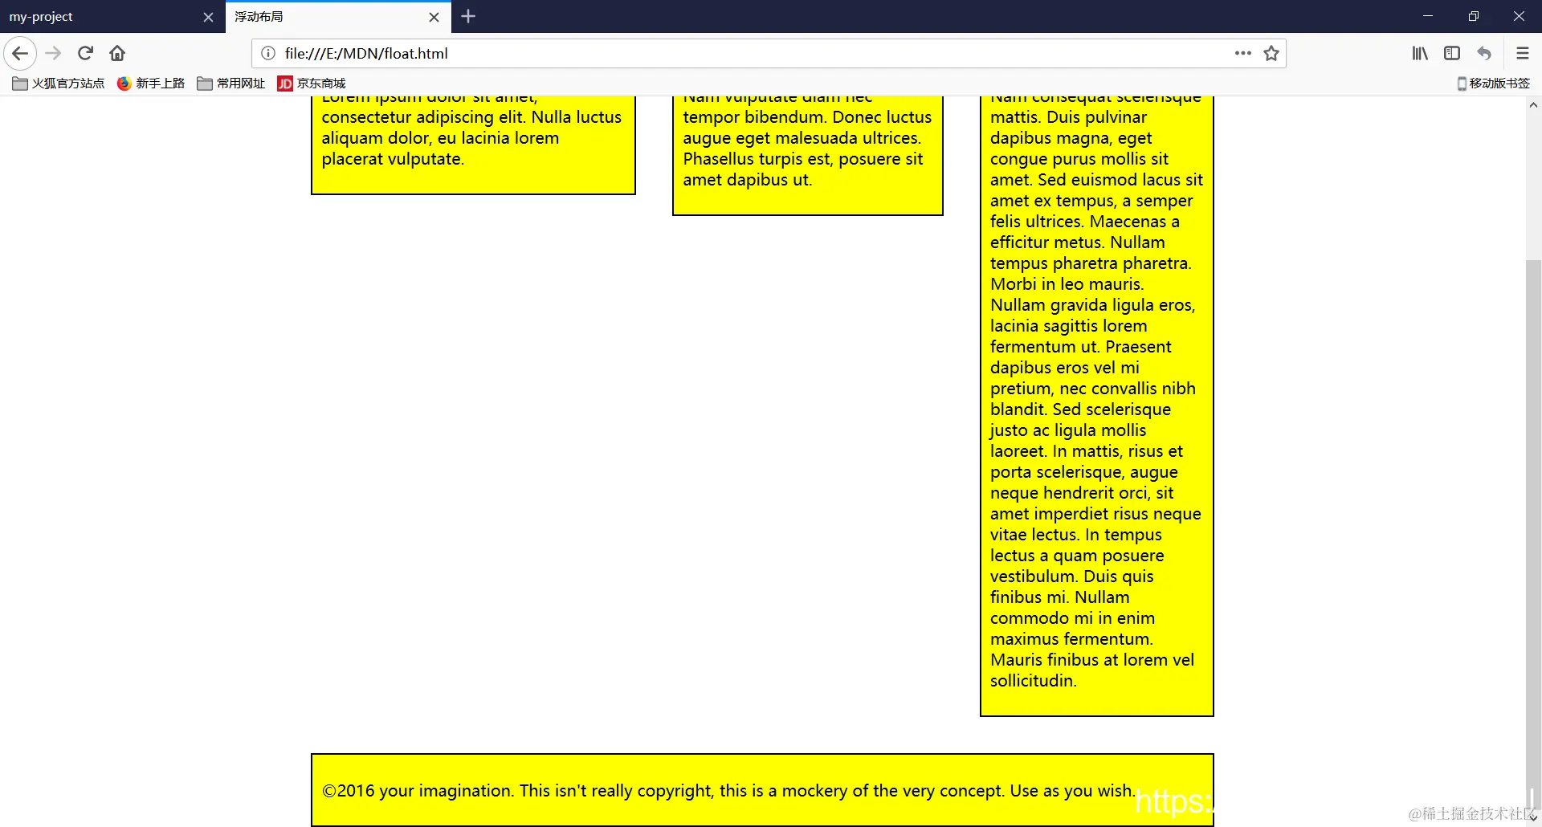Viewport: 1542px width, 827px height.
Task: Open the Firefox hamburger menu
Action: tap(1523, 54)
